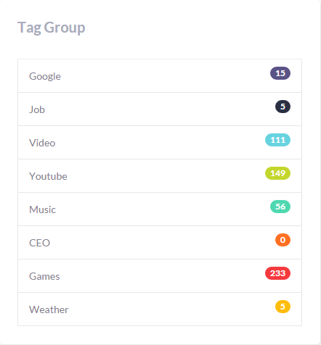
Task: Select the Google tag label
Action: pyautogui.click(x=45, y=76)
